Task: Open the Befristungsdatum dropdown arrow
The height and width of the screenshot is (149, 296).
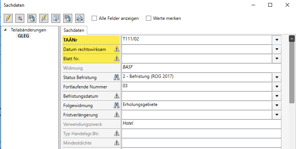Action: (277, 96)
